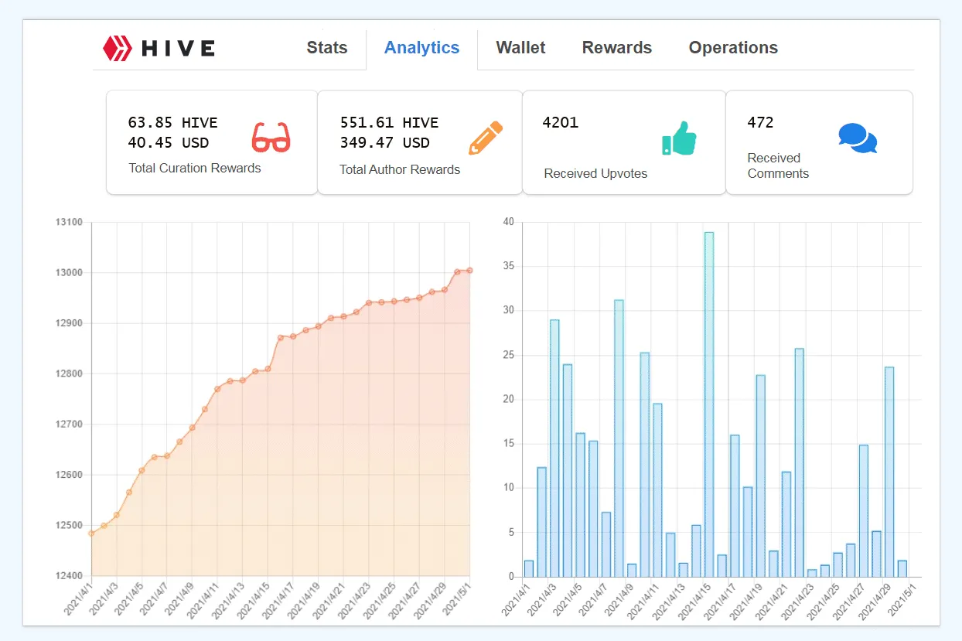Screen dimensions: 962x641
Task: Click the HIVE wordmark text
Action: click(178, 48)
